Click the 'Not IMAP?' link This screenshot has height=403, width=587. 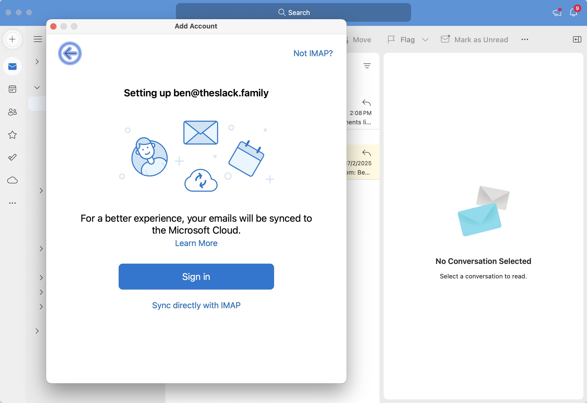313,53
